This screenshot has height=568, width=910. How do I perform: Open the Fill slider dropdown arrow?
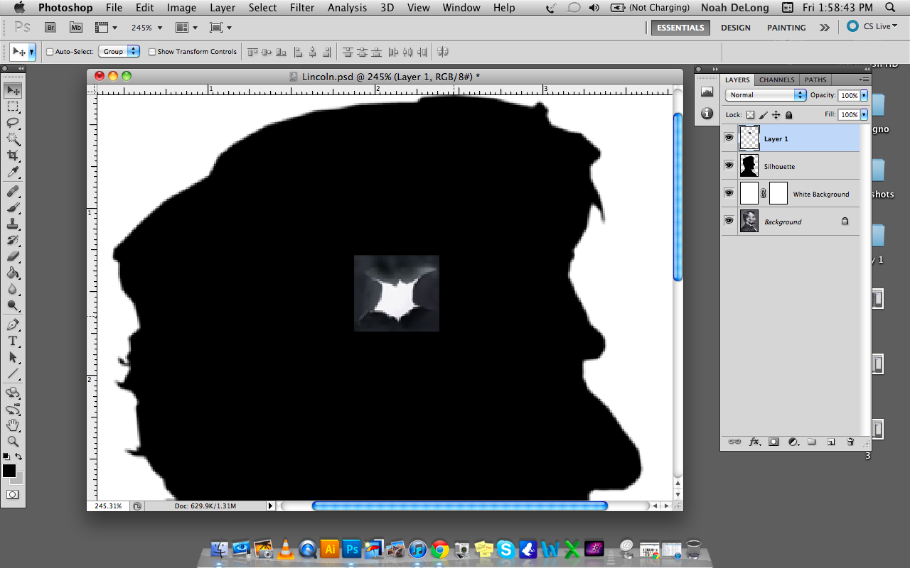[x=864, y=114]
